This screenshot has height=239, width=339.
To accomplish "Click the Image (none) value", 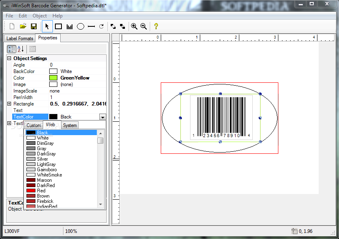I will tap(78, 84).
